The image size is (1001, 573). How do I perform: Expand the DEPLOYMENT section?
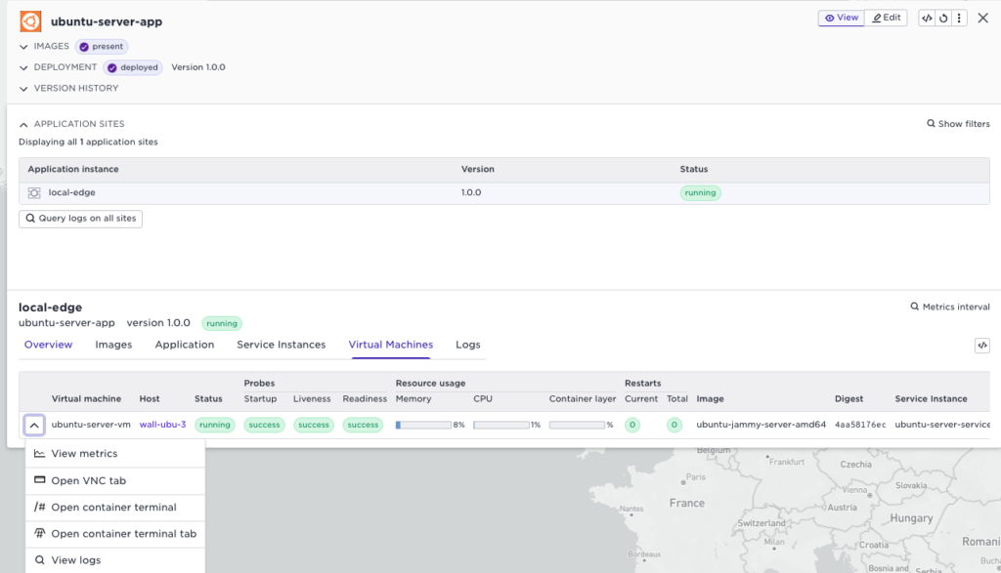tap(24, 67)
